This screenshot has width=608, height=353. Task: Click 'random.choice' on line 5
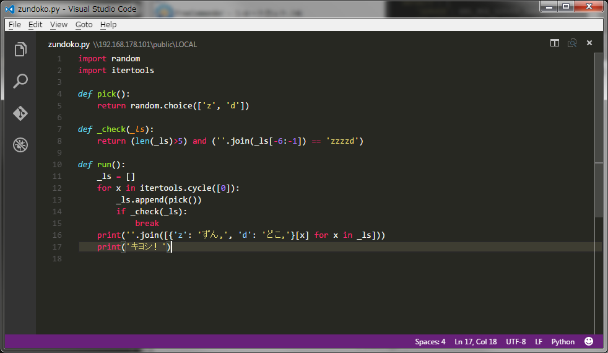tap(162, 105)
